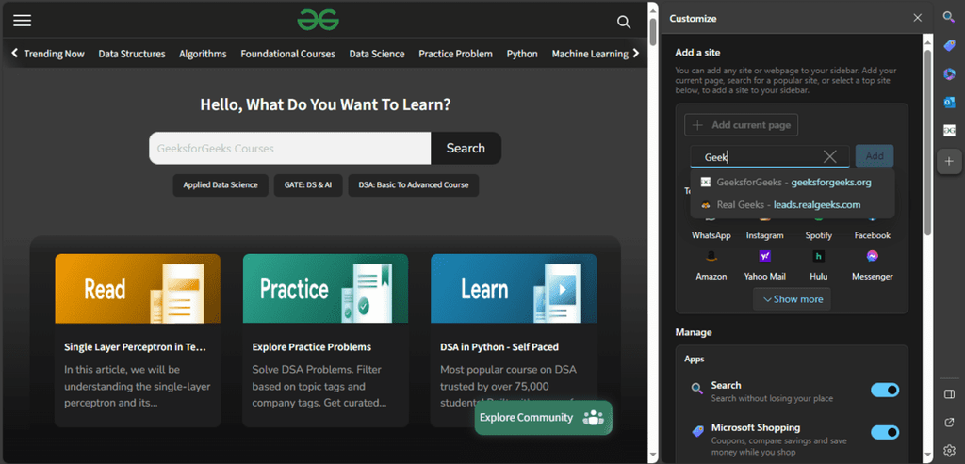Click the Search app magnifier icon in Manage

pos(696,389)
